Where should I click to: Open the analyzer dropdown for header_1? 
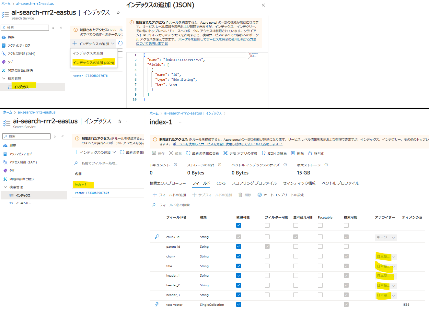[x=386, y=276]
